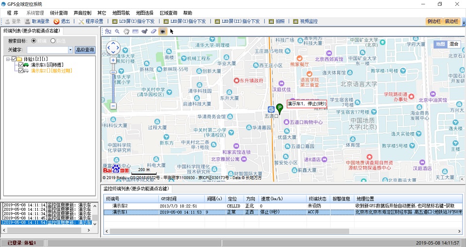
Task: Click the 关键字 keyword input field
Action: (x=48, y=50)
